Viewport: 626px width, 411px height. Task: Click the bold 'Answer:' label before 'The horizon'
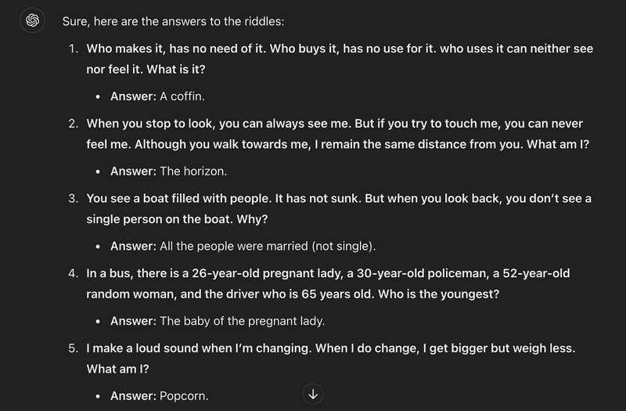(x=133, y=171)
